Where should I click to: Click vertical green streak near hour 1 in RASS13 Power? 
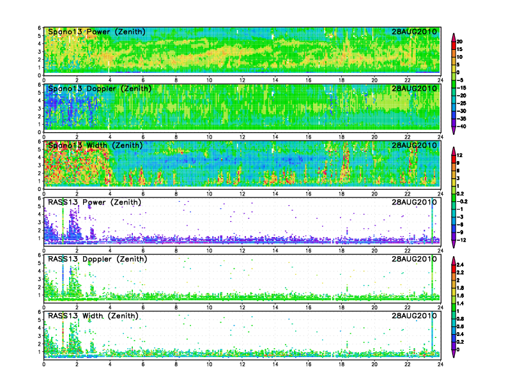point(63,221)
